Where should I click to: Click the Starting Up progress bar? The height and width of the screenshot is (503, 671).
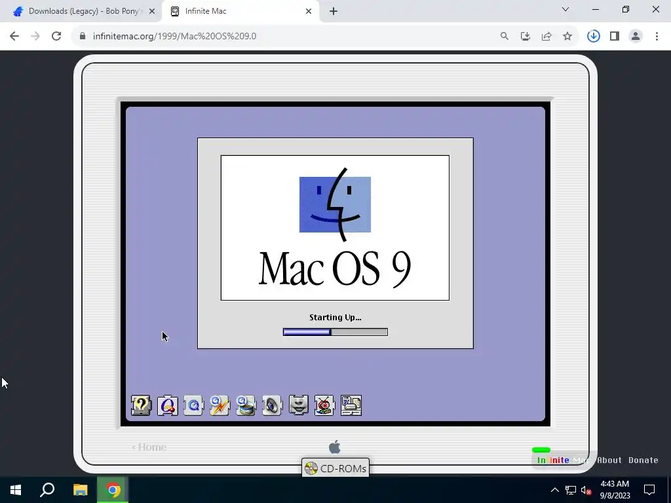click(x=335, y=332)
